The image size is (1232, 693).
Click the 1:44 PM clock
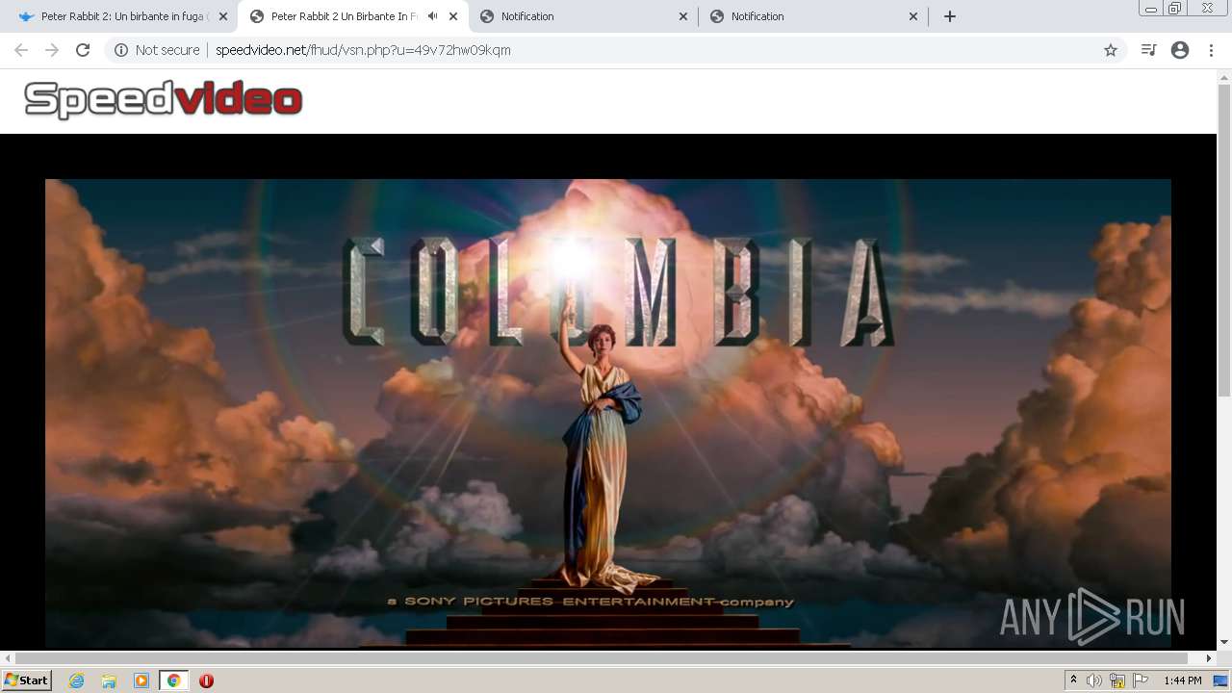click(1183, 680)
